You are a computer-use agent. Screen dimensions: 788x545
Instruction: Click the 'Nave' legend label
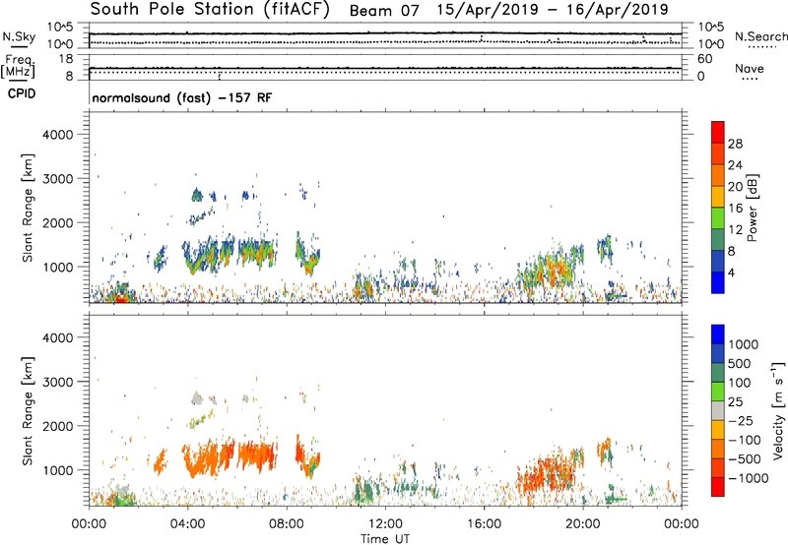click(750, 68)
